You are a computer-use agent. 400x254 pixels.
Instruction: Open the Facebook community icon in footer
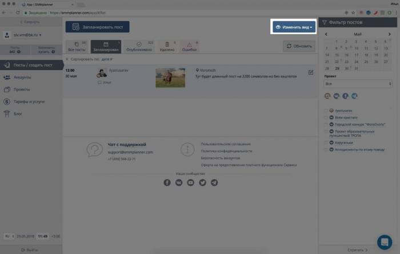tap(167, 183)
